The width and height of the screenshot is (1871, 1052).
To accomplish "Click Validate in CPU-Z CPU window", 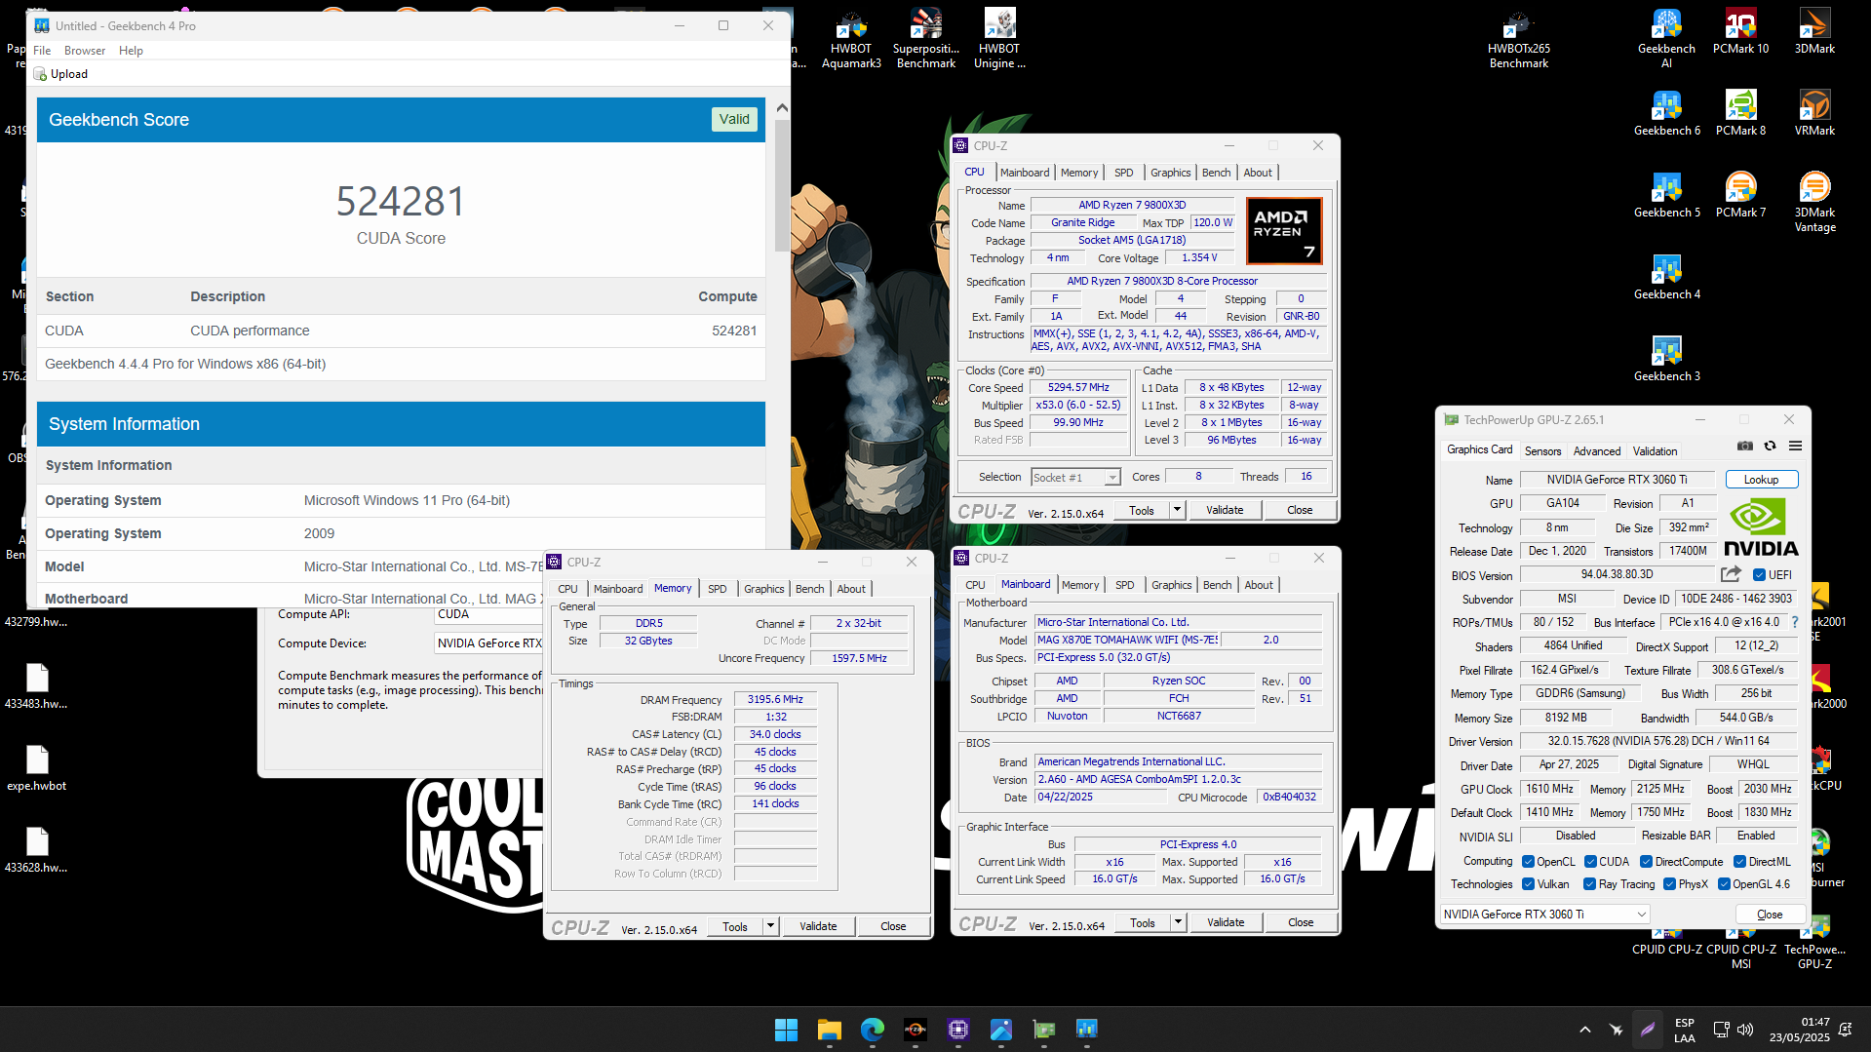I will click(x=1225, y=510).
